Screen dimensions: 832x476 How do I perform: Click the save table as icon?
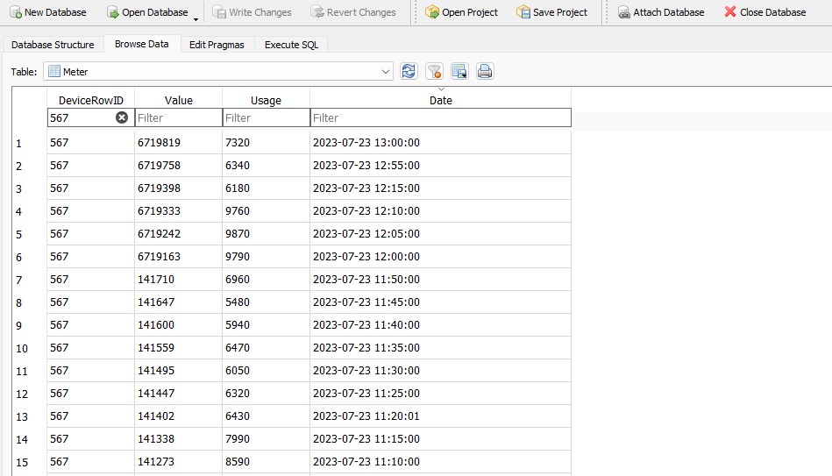459,71
